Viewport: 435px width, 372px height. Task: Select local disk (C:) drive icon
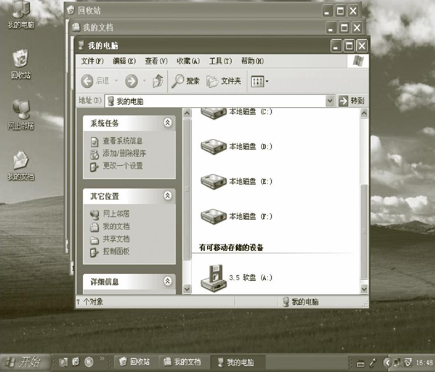point(213,113)
